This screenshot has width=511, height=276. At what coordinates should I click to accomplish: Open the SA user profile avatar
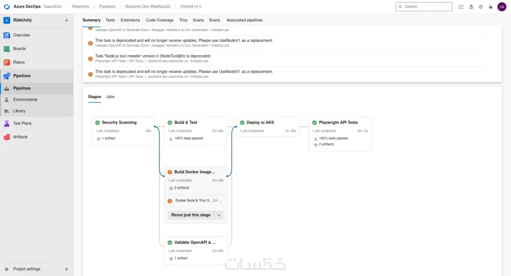click(502, 7)
